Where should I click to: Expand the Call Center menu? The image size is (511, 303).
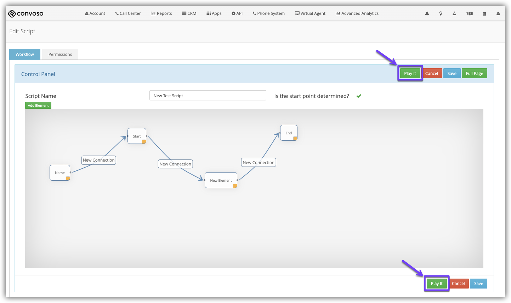click(x=128, y=13)
